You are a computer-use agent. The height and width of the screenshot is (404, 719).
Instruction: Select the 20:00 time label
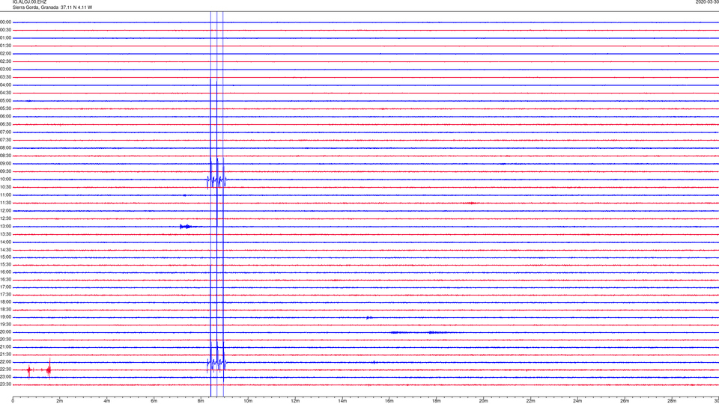coord(5,332)
